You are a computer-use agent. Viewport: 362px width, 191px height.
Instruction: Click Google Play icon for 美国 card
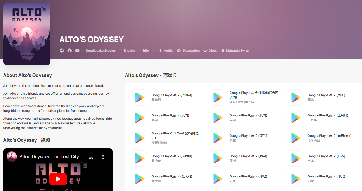click(x=139, y=118)
